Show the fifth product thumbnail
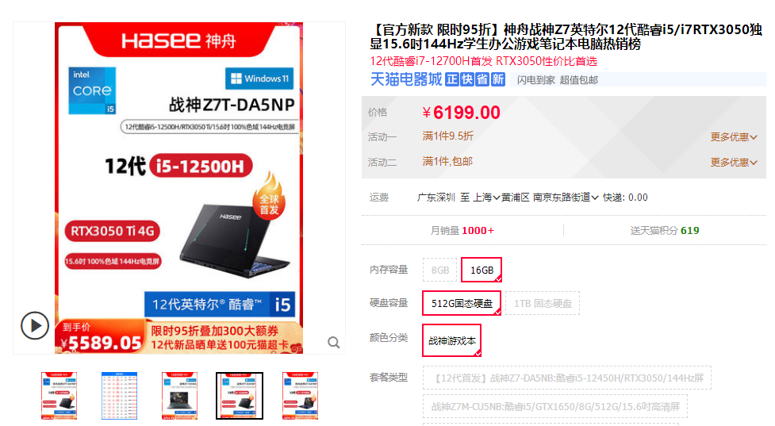Image resolution: width=775 pixels, height=426 pixels. (300, 396)
